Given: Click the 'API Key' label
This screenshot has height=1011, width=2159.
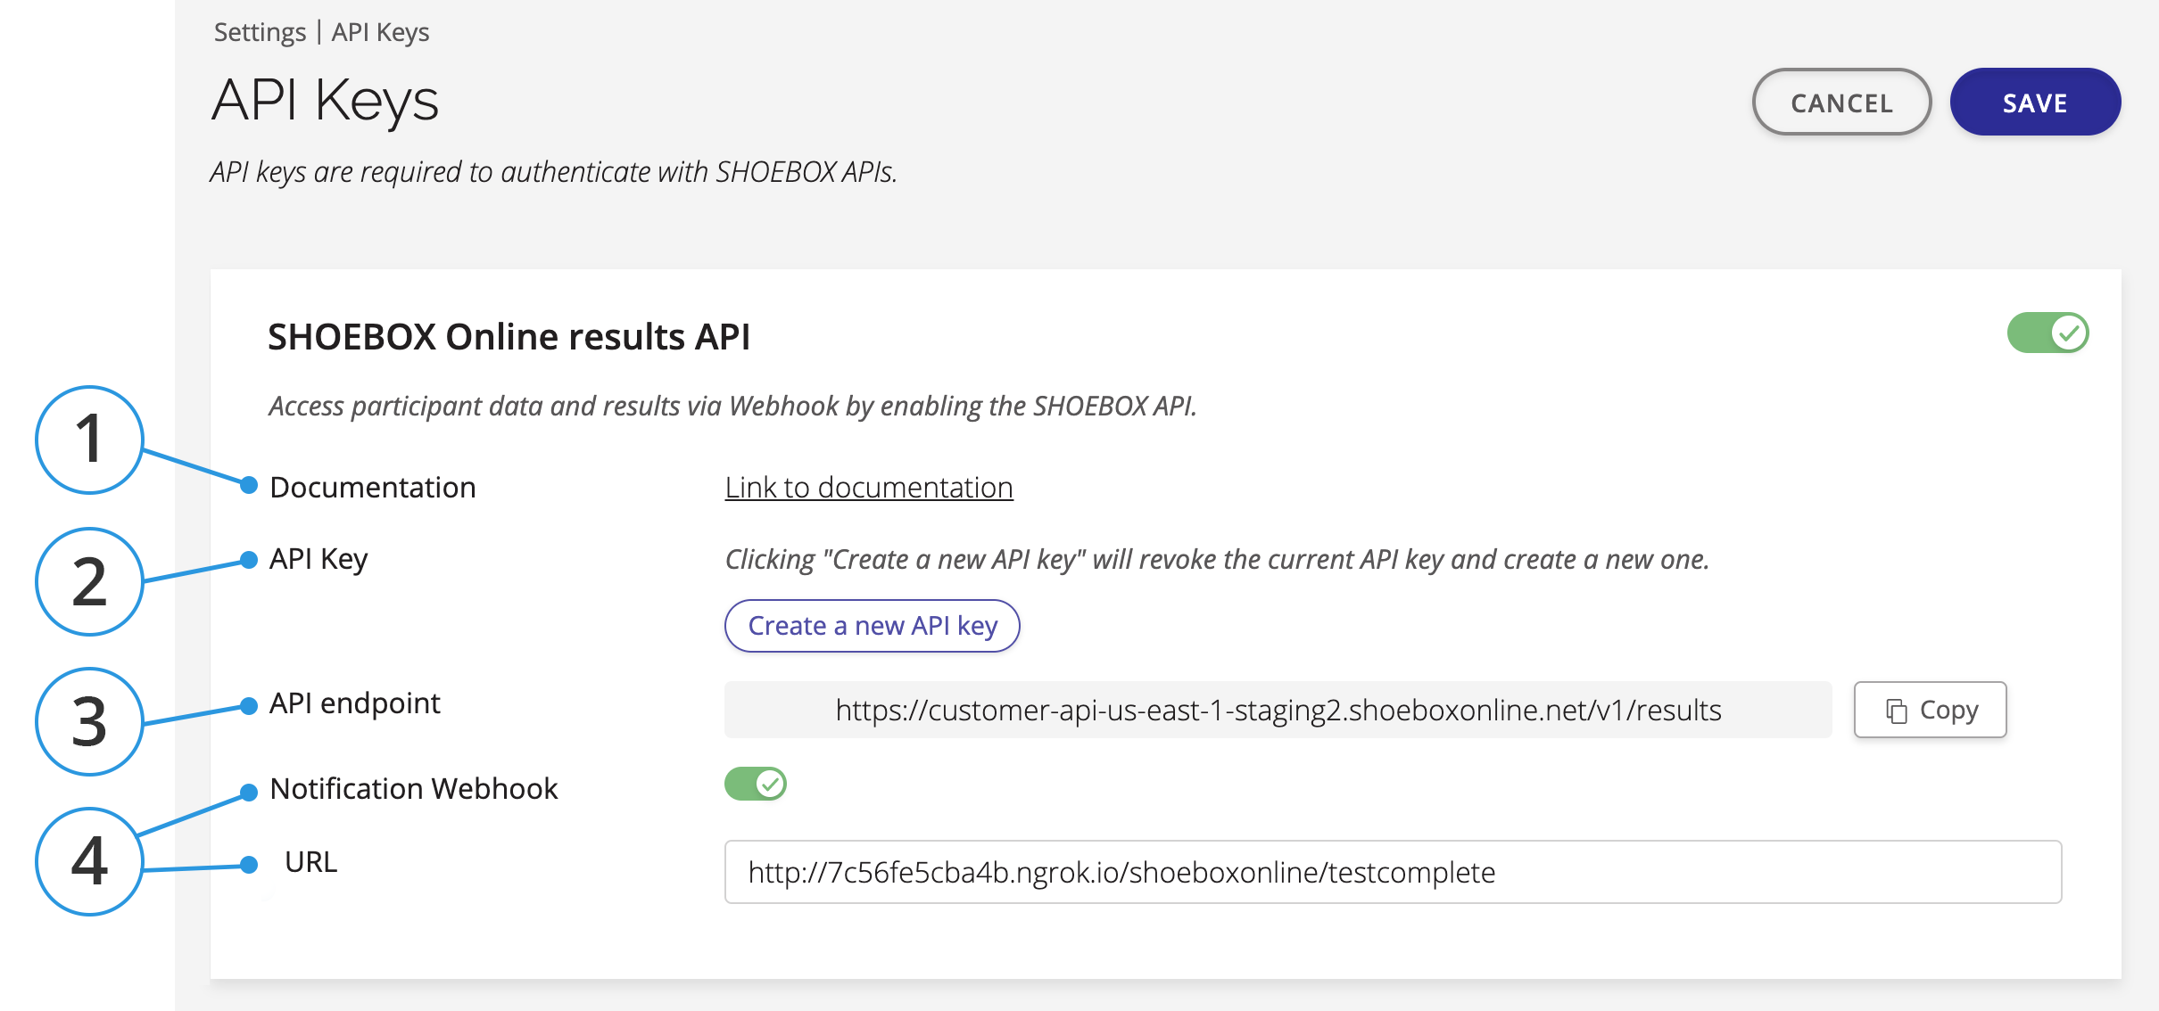Looking at the screenshot, I should point(318,559).
